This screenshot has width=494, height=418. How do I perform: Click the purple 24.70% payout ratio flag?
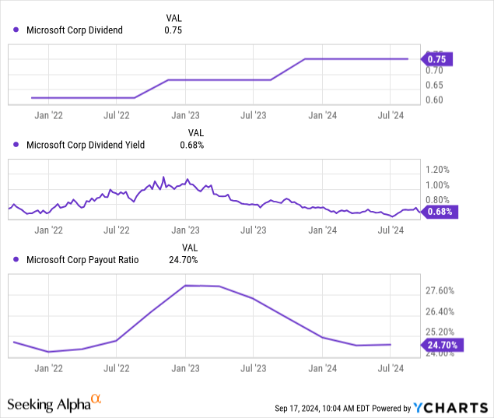click(x=443, y=345)
